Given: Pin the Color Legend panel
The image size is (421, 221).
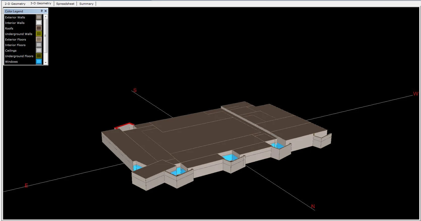Looking at the screenshot, I should click(42, 11).
